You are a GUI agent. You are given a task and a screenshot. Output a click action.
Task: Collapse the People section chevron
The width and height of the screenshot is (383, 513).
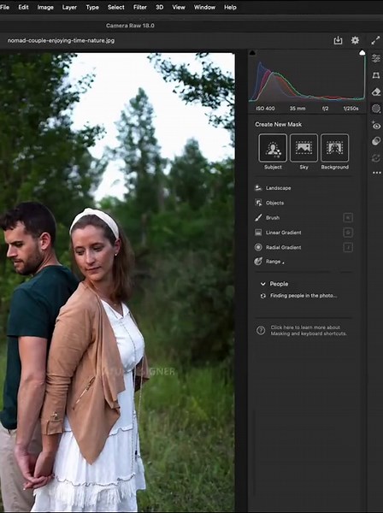tap(263, 284)
